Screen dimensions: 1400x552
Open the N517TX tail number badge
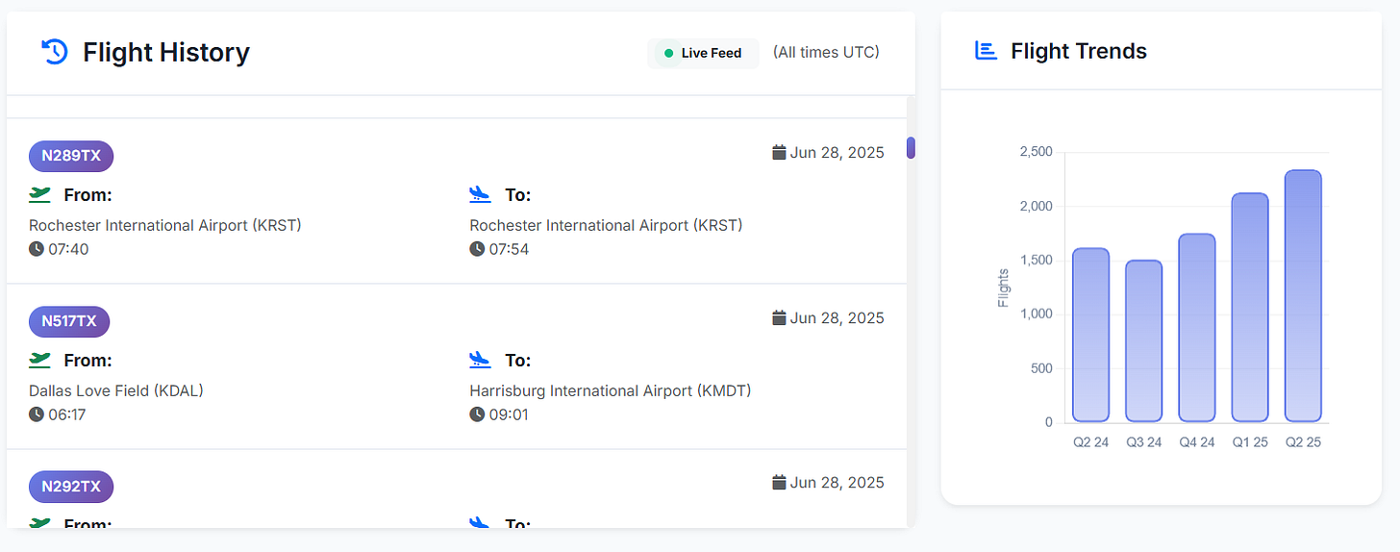(69, 321)
